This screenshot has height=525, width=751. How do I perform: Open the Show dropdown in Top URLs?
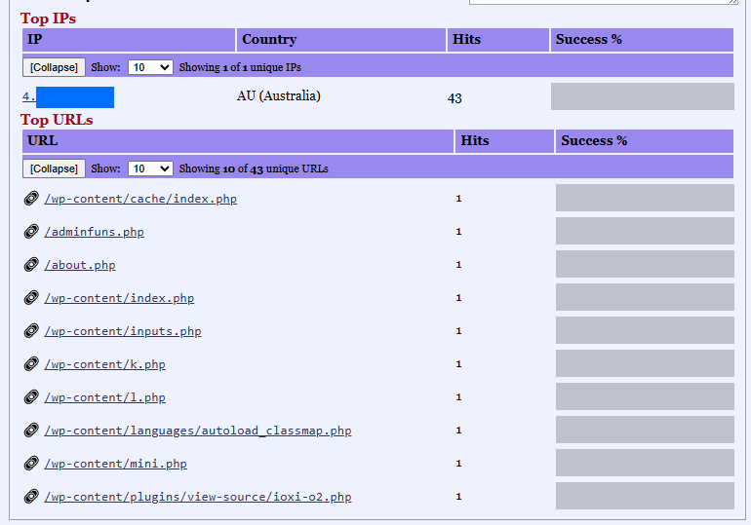[x=150, y=169]
